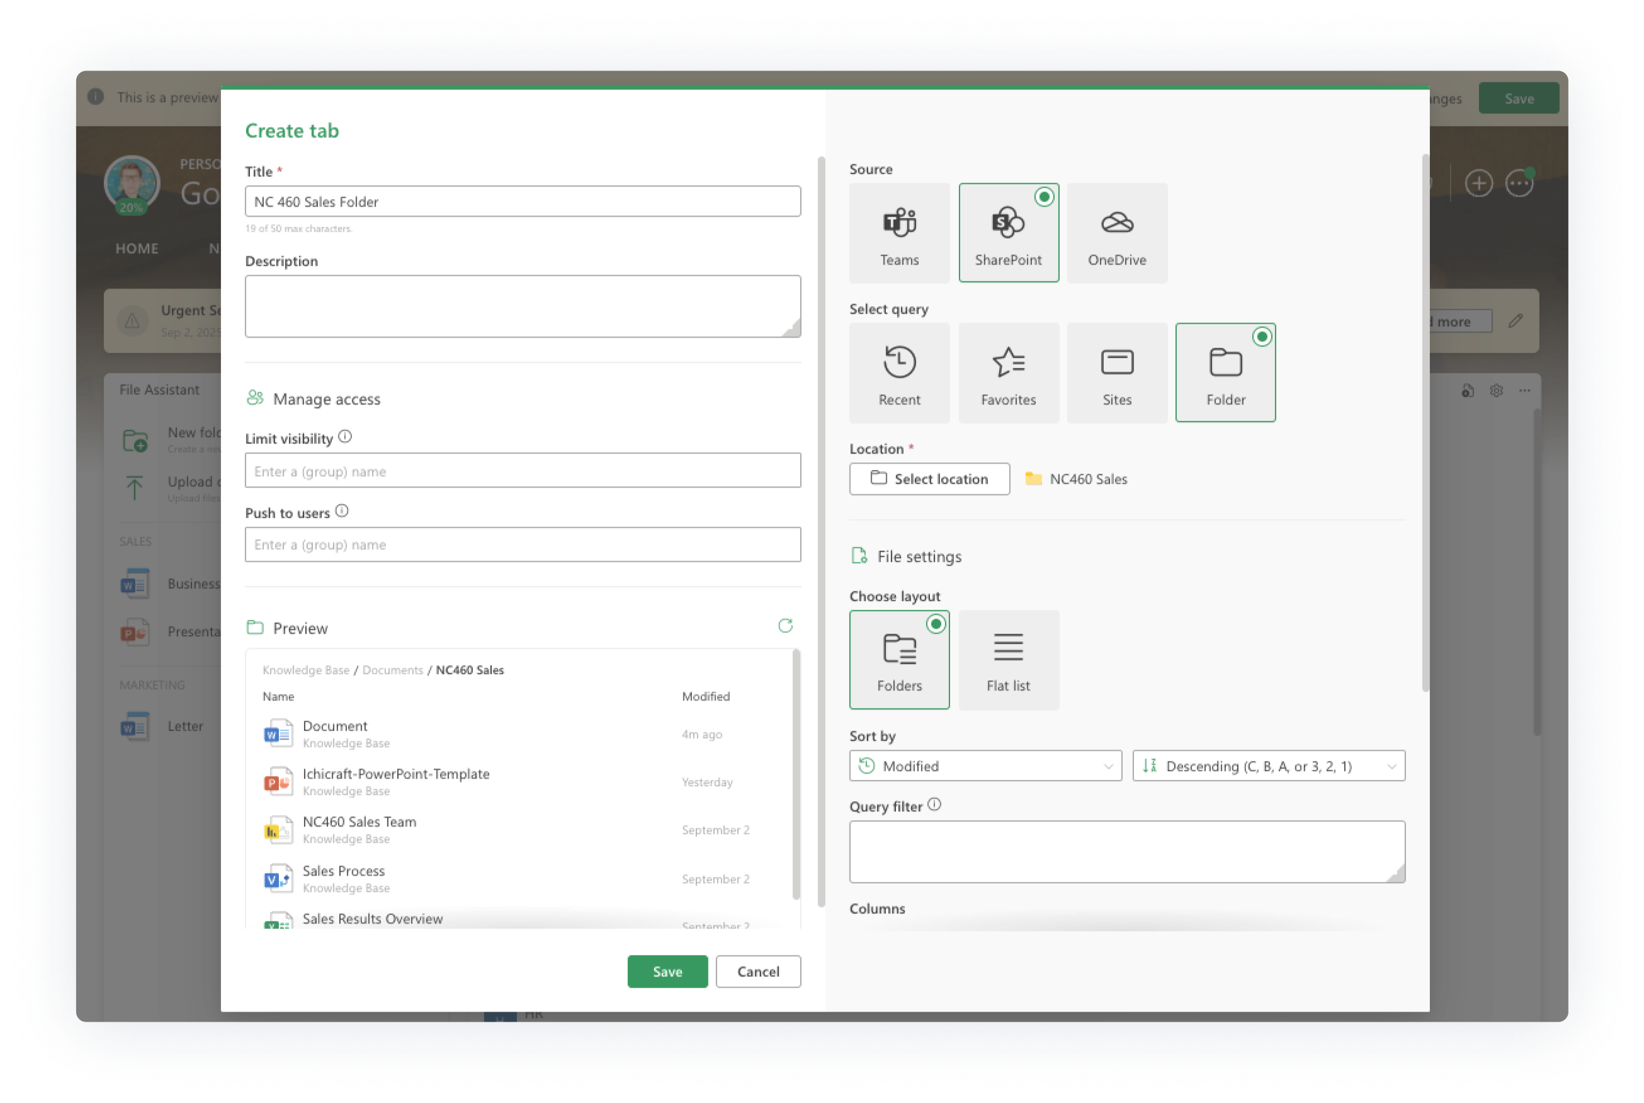Choose OneDrive source tile
The image size is (1644, 1103).
point(1116,233)
